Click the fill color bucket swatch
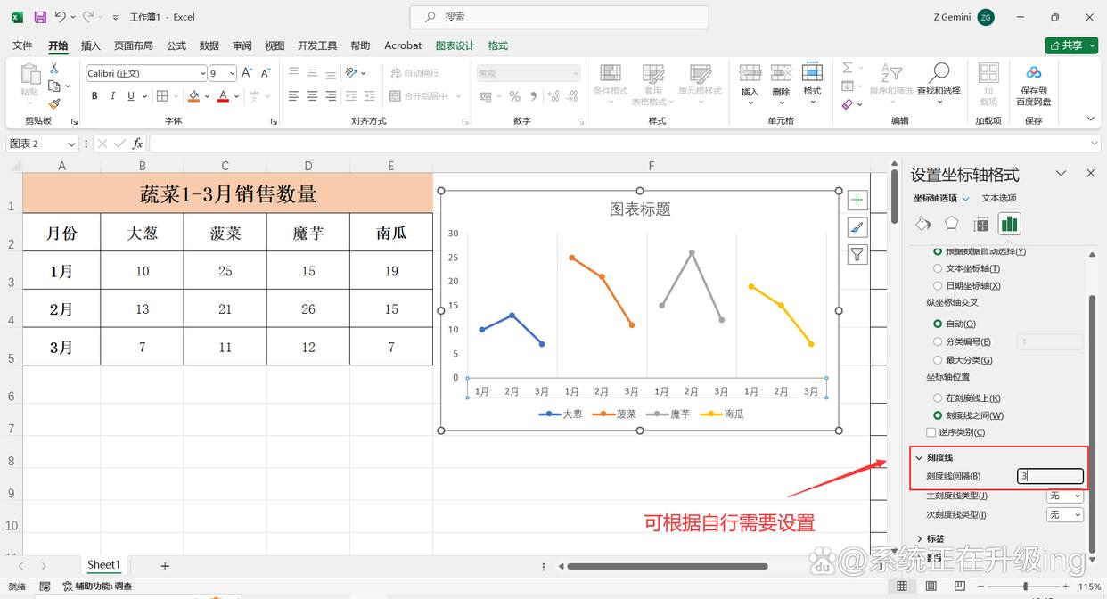Image resolution: width=1107 pixels, height=599 pixels. pos(193,96)
